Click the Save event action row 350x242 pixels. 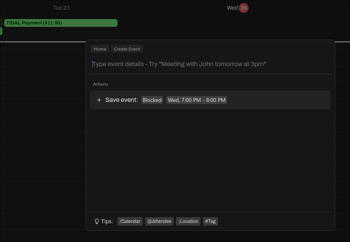point(273,100)
